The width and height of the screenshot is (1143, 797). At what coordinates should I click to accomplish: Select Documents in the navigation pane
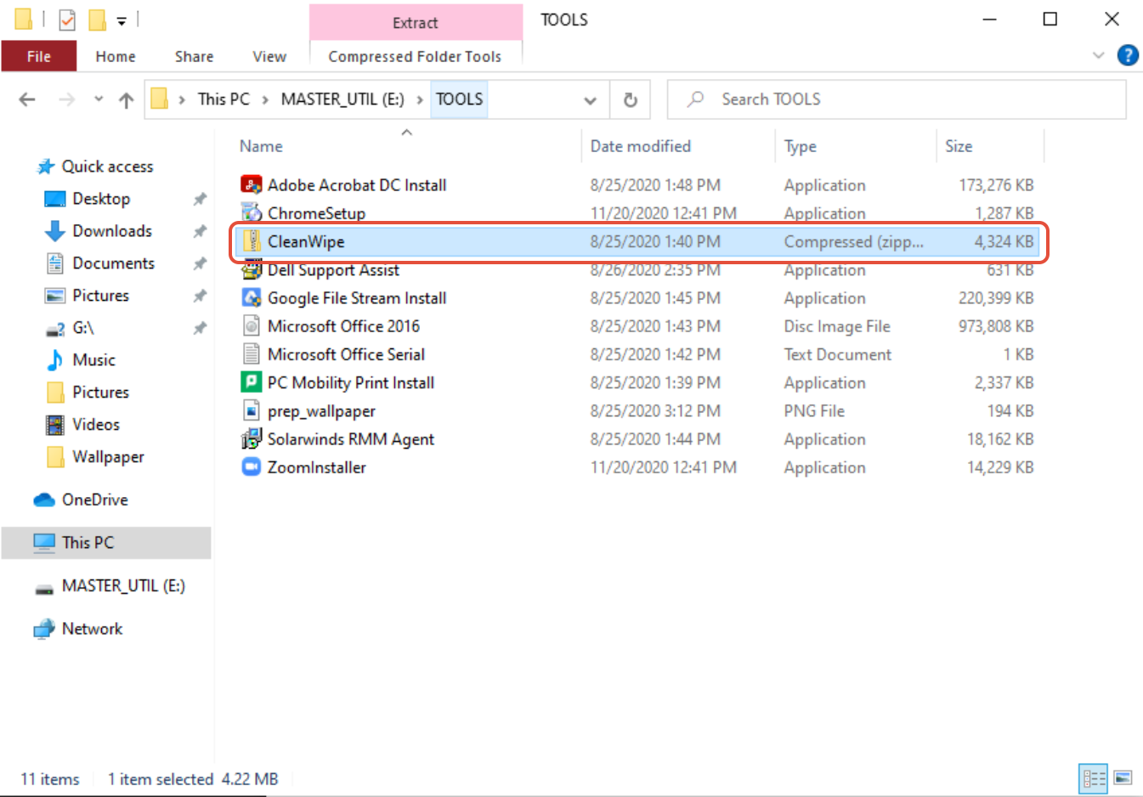tap(113, 263)
